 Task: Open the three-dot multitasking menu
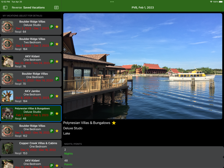(x=112, y=2)
